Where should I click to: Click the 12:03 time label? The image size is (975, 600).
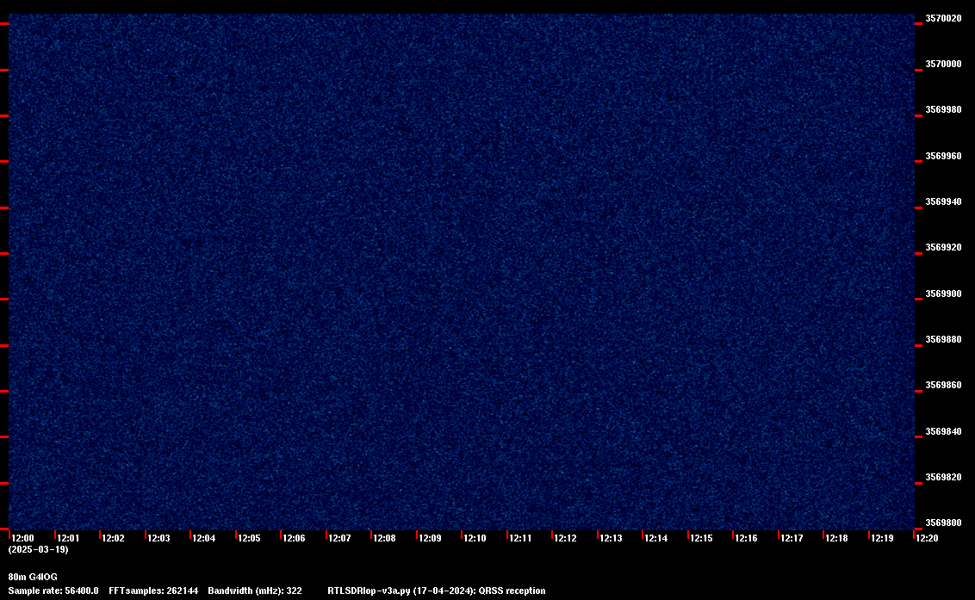tap(158, 538)
